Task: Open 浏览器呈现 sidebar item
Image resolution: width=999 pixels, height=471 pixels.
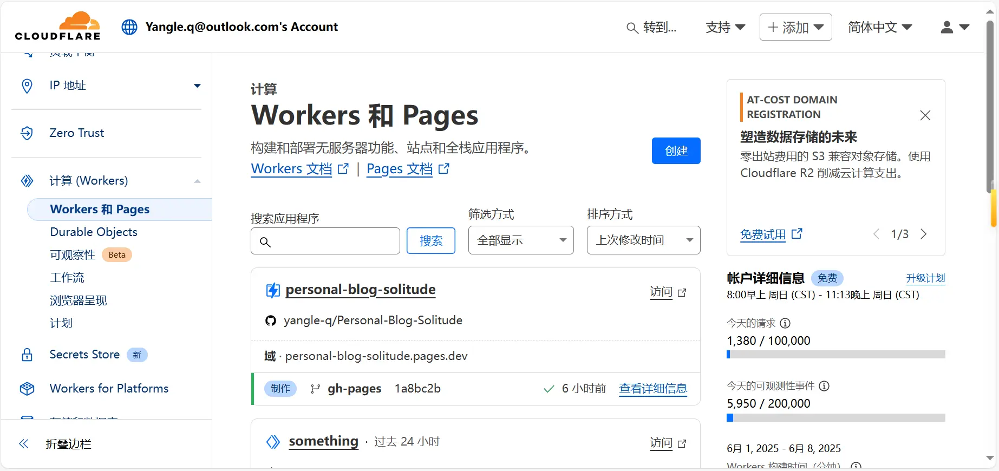Action: (x=79, y=300)
